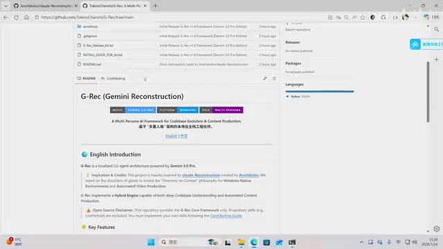
Task: Open README.md file in list
Action: click(x=92, y=64)
